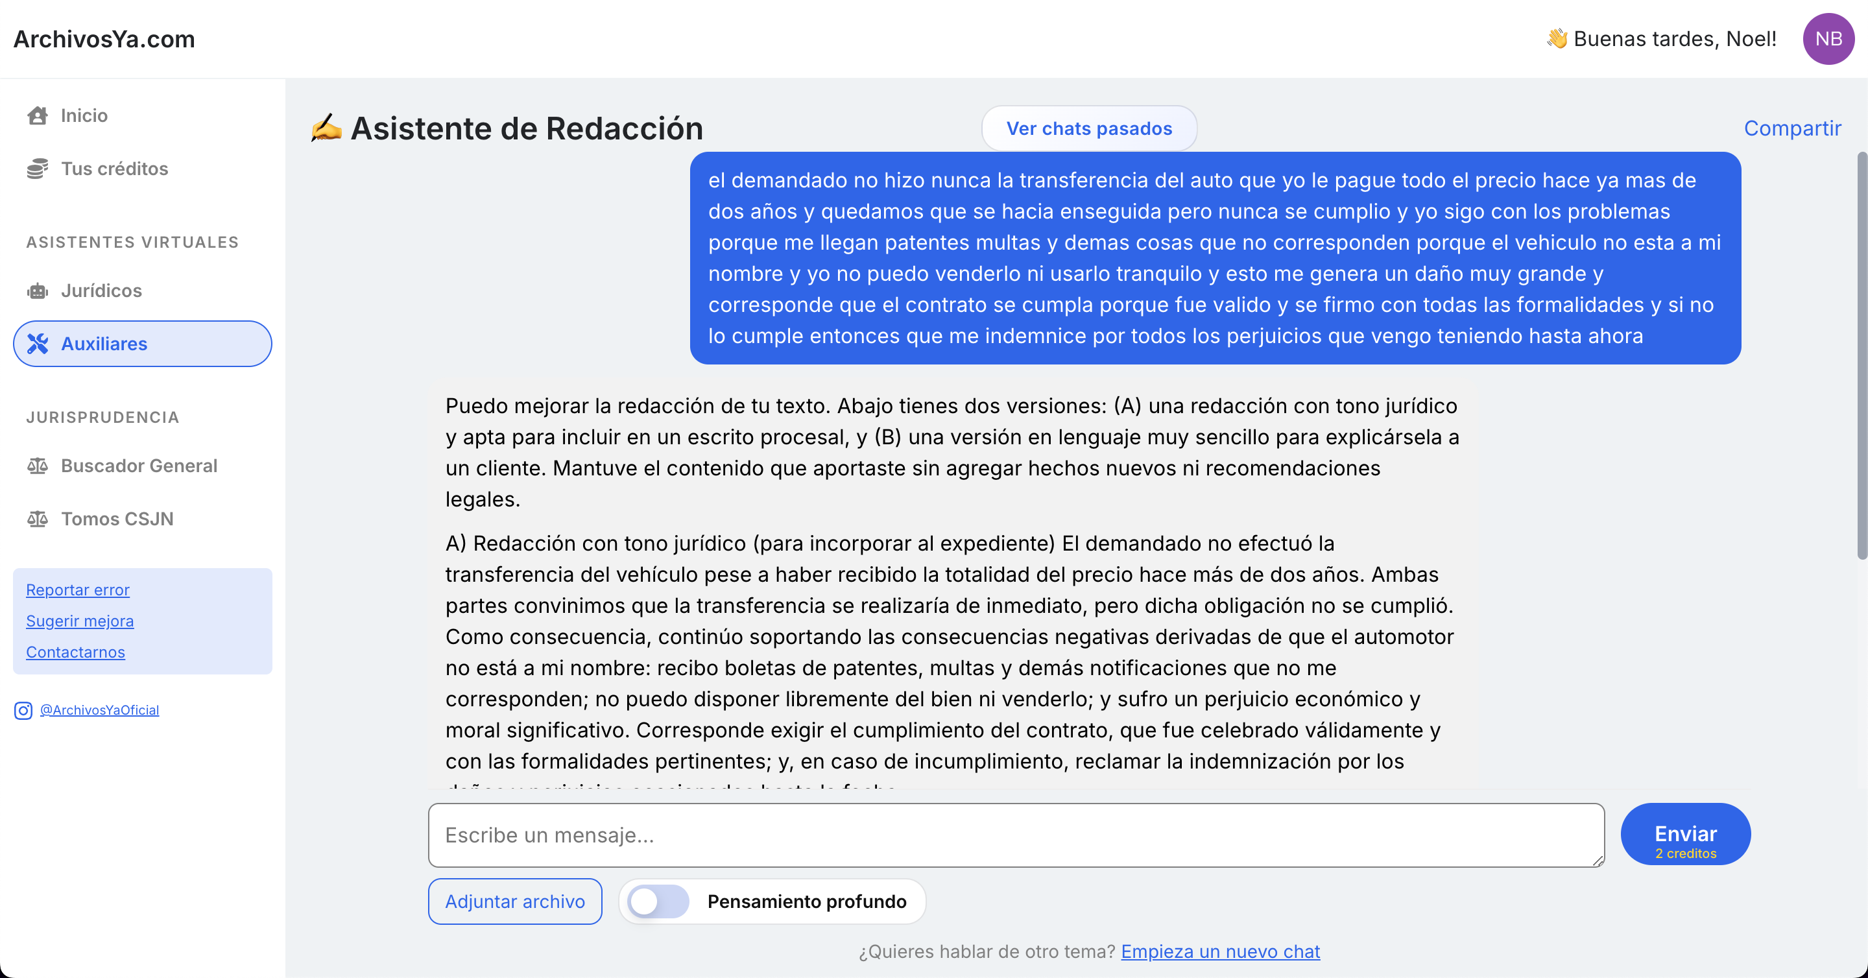Screen dimensions: 1868x978
Task: Focus the Escribe un mensaje input field
Action: 1015,835
